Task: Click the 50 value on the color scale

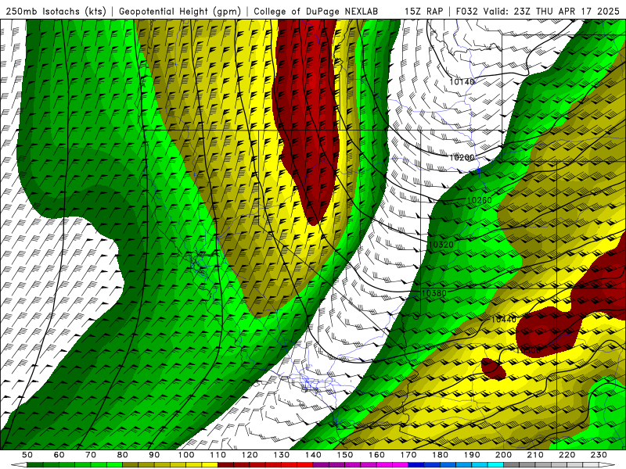Action: (27, 455)
